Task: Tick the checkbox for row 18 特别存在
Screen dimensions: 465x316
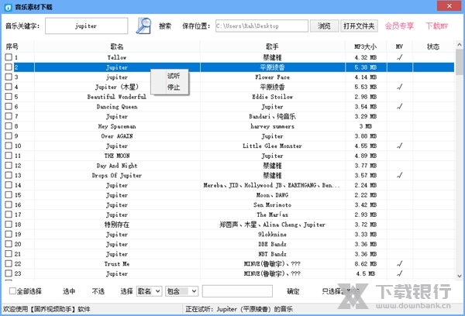Action: tap(9, 224)
